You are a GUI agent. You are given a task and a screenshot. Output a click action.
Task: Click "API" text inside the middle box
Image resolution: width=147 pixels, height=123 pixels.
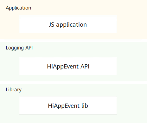click(x=85, y=67)
